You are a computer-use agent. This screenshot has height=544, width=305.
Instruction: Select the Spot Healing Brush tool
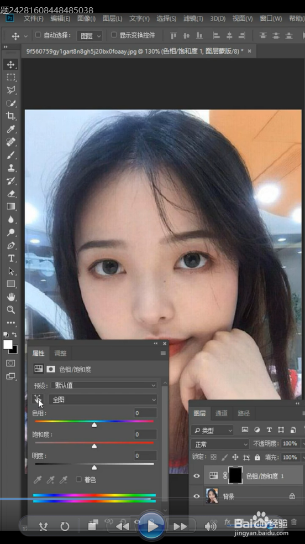click(x=10, y=142)
